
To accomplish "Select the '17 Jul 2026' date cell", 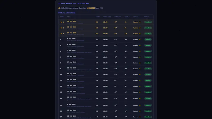I will tap(72, 33).
